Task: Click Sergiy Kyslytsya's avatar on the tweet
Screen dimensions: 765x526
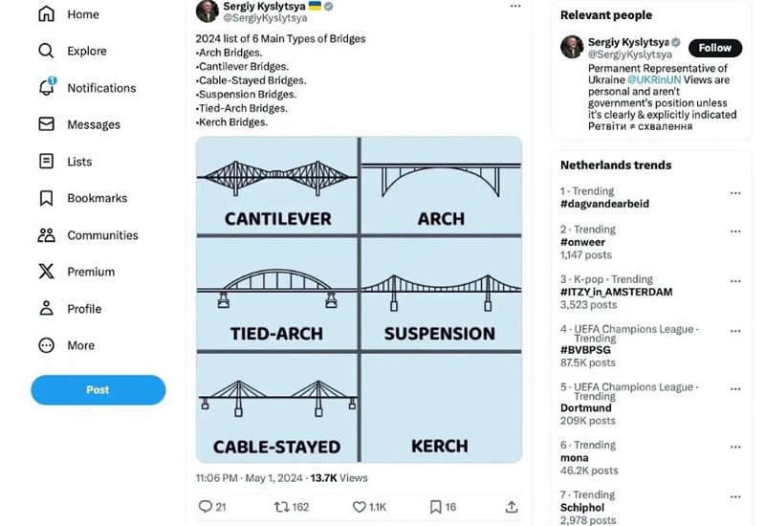Action: pyautogui.click(x=207, y=11)
